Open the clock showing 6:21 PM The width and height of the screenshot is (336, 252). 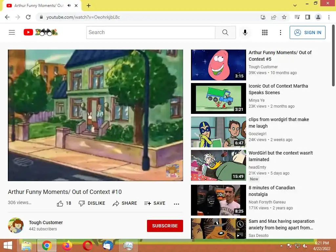click(322, 246)
